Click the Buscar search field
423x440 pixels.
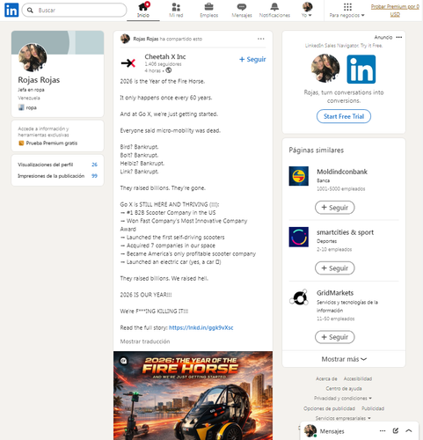[x=74, y=11]
